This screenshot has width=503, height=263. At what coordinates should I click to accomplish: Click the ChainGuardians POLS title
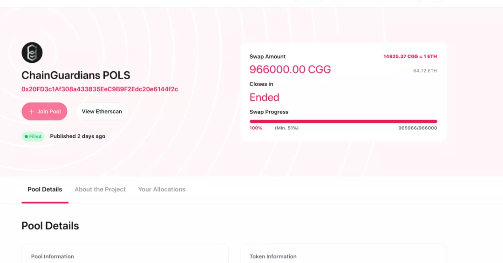76,75
